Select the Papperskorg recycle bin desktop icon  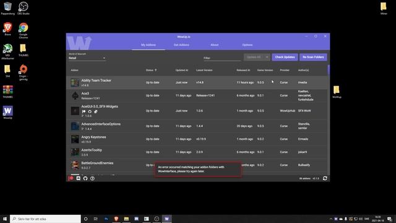click(x=7, y=8)
